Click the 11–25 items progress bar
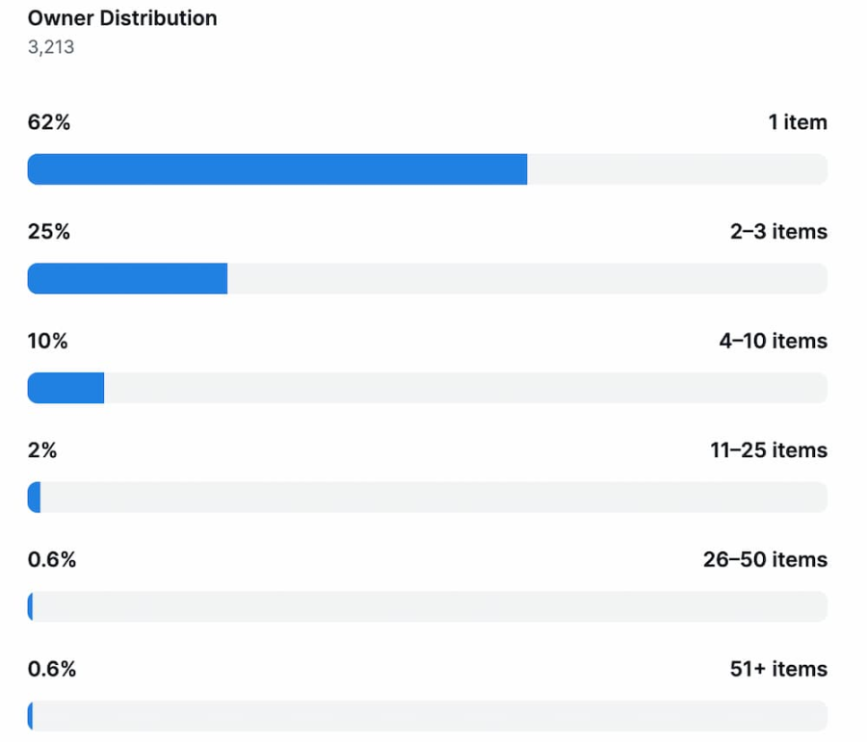867x742 pixels. 428,498
